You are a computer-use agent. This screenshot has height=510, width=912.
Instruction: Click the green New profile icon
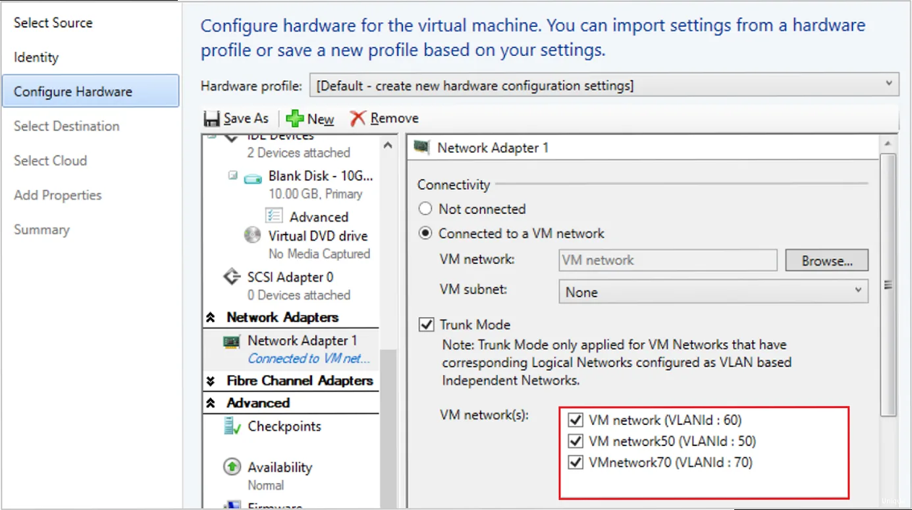click(293, 117)
